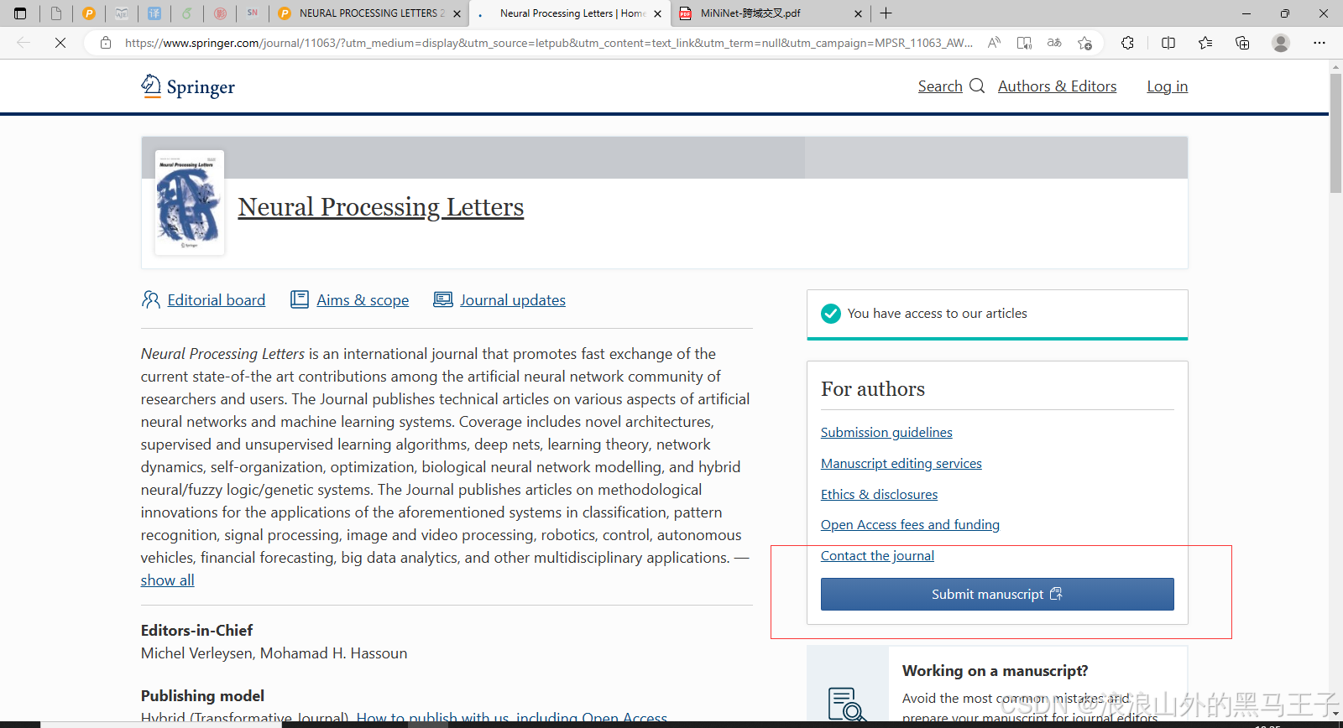Click the translate page icon

(x=1054, y=43)
